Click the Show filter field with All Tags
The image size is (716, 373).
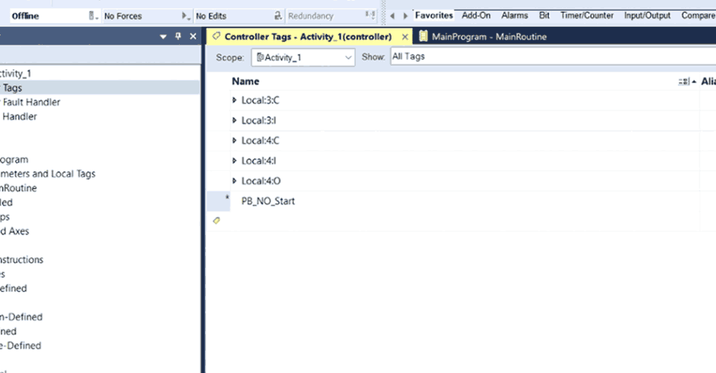(x=552, y=57)
